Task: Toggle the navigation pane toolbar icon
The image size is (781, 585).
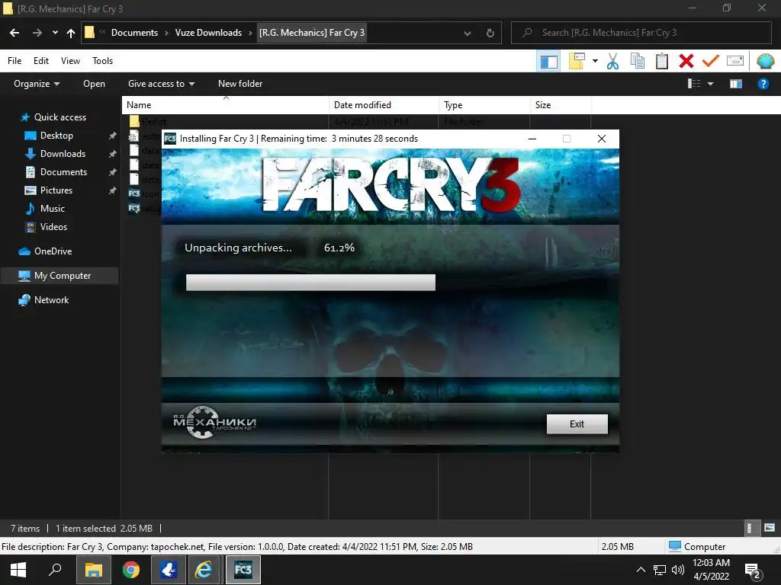Action: (549, 61)
